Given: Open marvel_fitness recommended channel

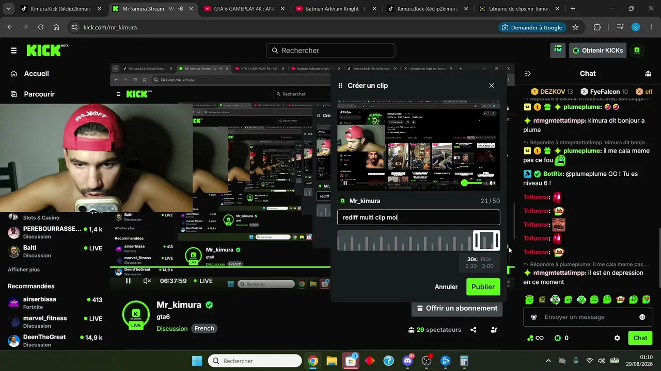Looking at the screenshot, I should pos(55,322).
